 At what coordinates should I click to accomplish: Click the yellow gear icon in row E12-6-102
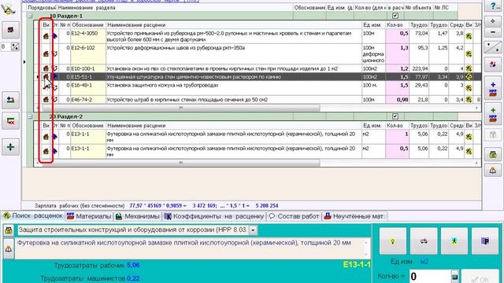469,53
